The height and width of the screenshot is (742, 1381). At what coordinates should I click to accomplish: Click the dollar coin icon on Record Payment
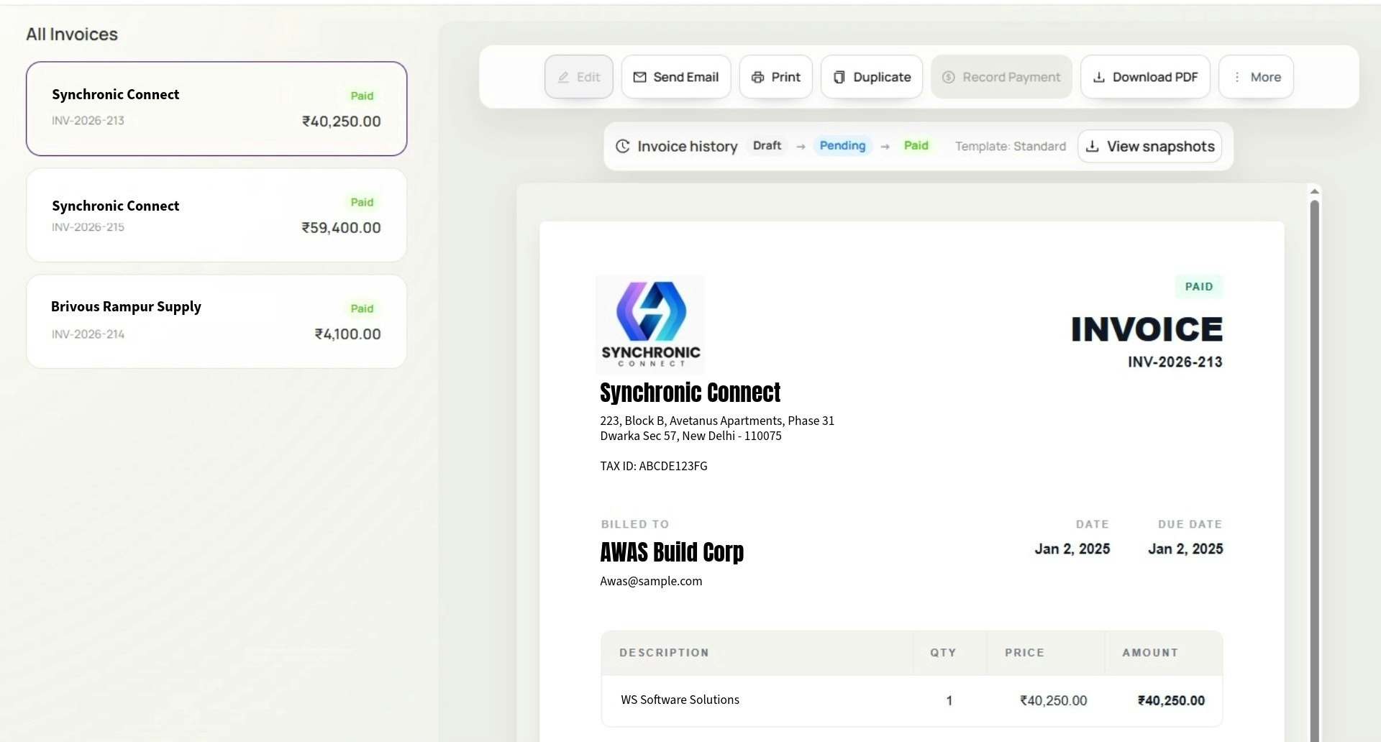pos(949,77)
